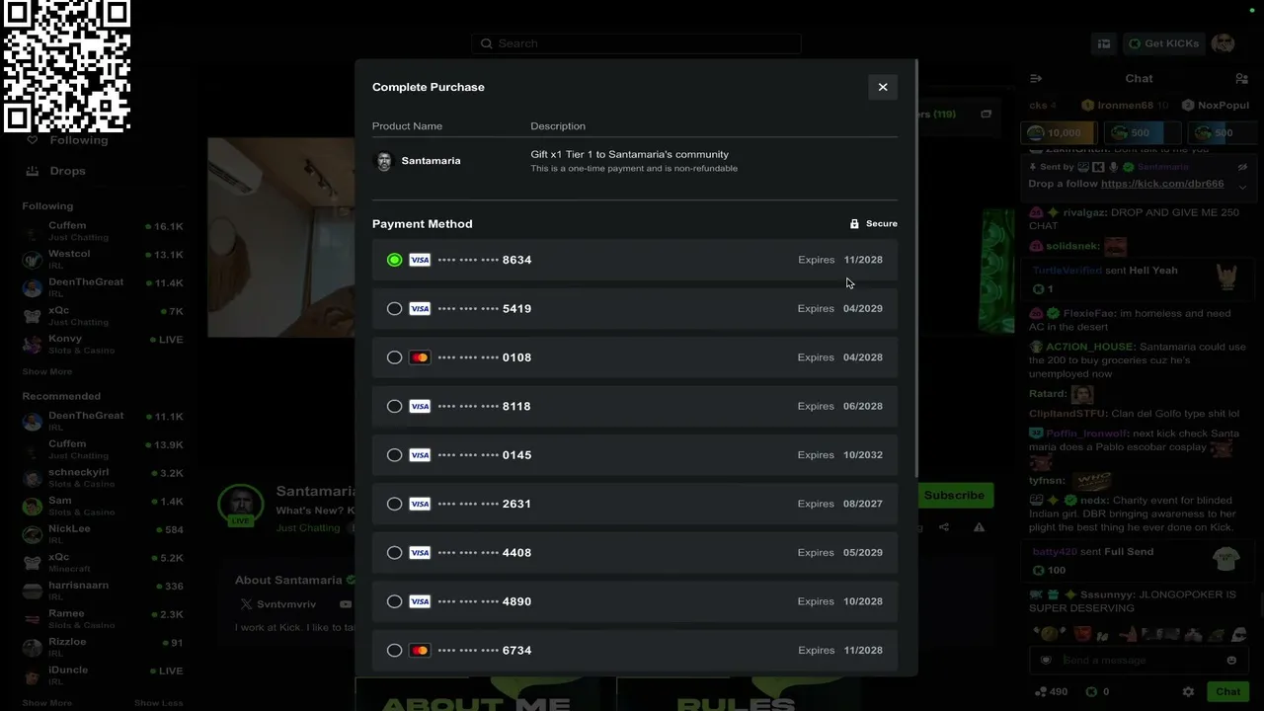Open chat settings gear
This screenshot has height=711, width=1264.
1188,692
